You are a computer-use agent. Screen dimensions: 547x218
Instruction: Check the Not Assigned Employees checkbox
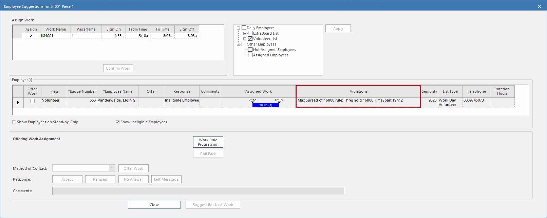pyautogui.click(x=250, y=50)
